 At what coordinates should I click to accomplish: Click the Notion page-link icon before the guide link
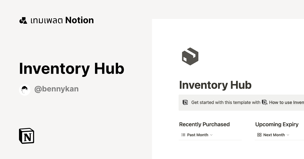pyautogui.click(x=264, y=102)
